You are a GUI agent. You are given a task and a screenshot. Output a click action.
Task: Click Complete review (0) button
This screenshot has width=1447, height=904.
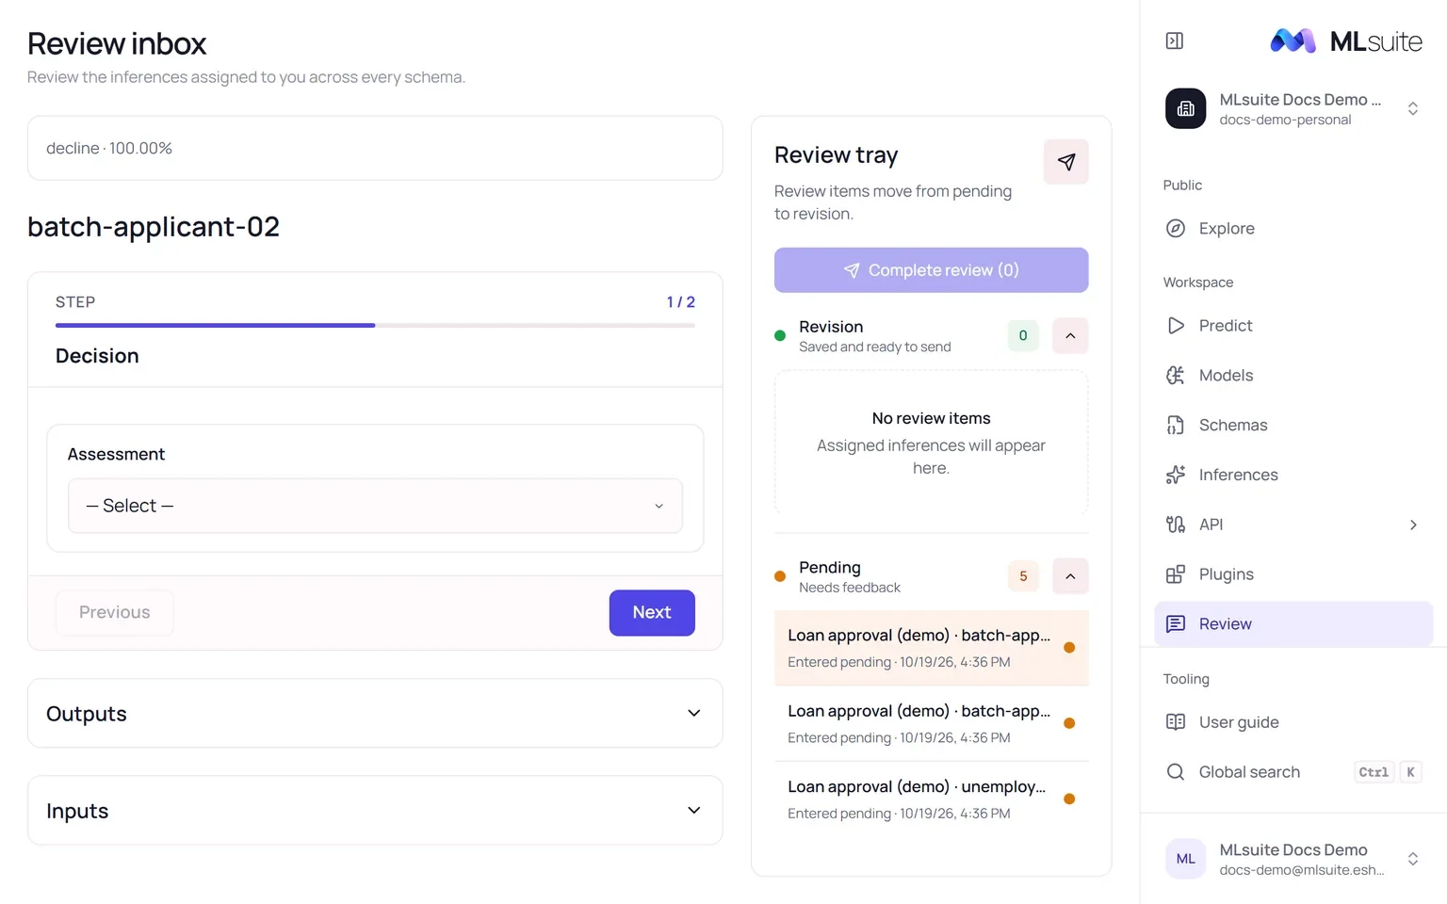coord(931,270)
